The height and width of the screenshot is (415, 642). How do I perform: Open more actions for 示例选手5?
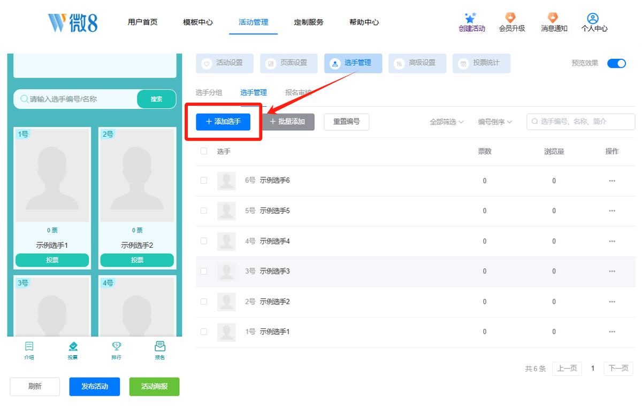pos(612,211)
